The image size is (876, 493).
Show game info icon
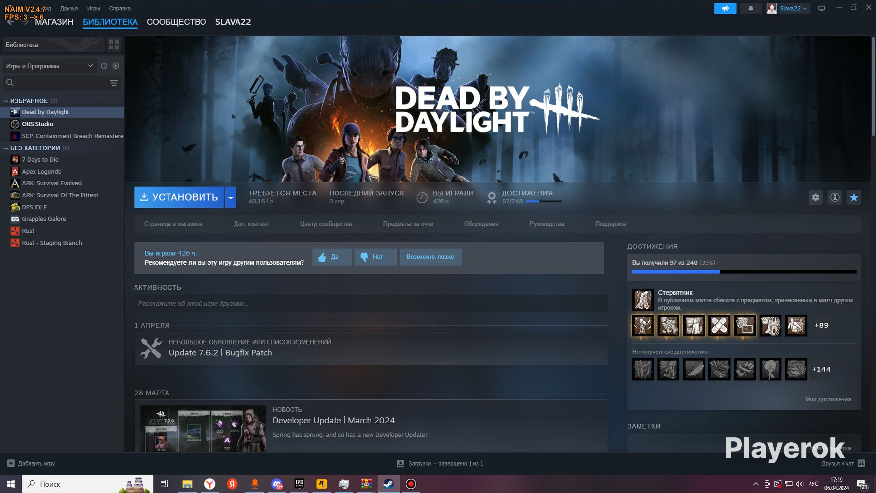835,197
